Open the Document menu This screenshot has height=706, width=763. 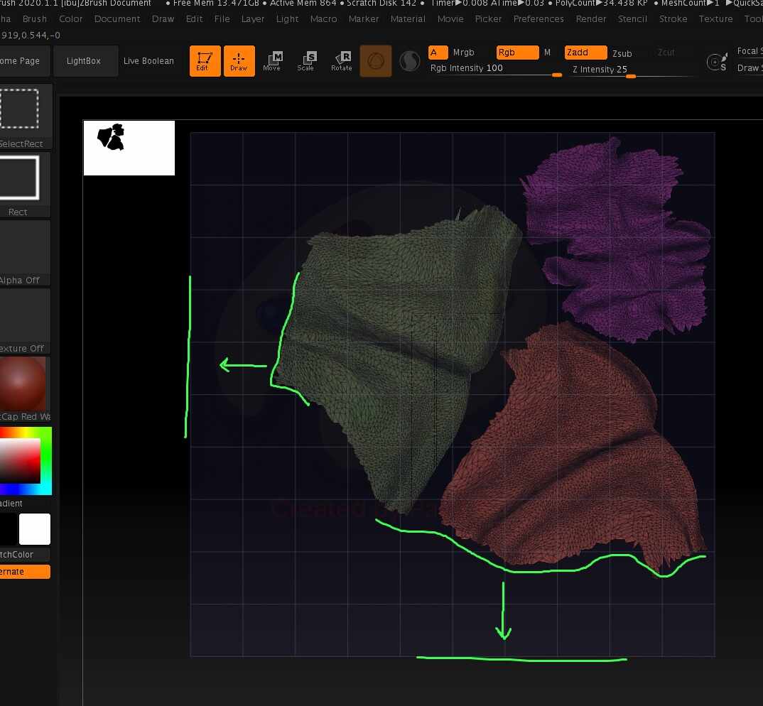[x=117, y=19]
